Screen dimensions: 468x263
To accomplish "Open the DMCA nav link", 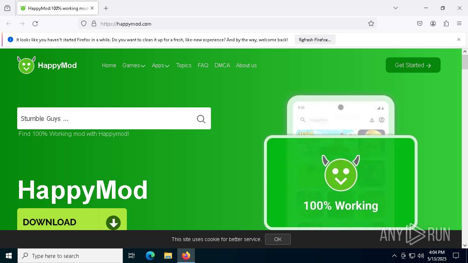I will (222, 65).
